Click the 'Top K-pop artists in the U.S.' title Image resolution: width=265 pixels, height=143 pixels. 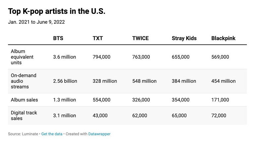tap(57, 11)
